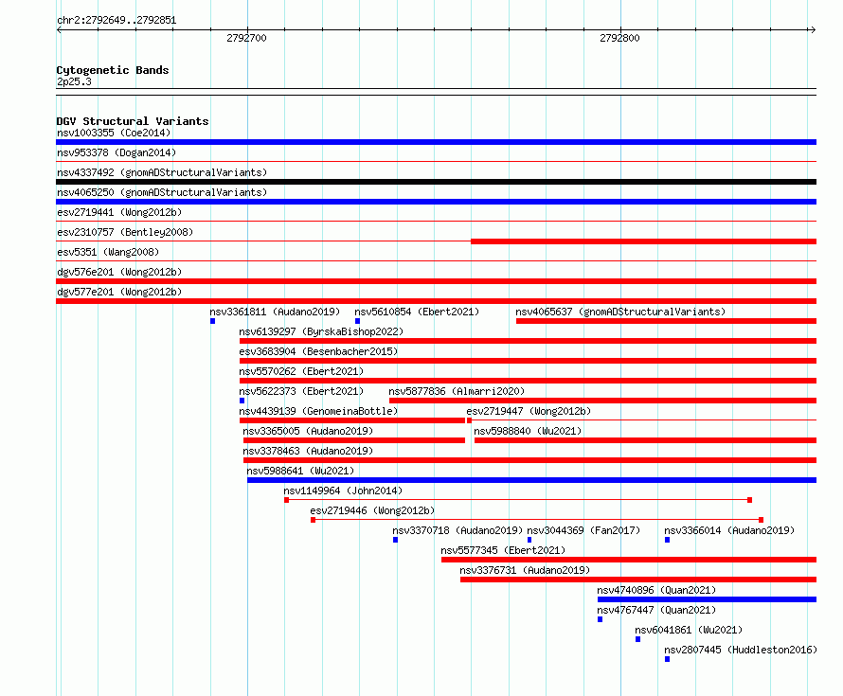Click esv2310757 (Bentley2008) label

(125, 232)
